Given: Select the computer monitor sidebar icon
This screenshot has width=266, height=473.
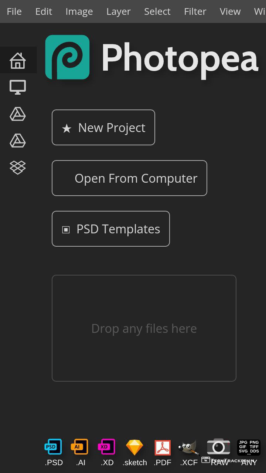Looking at the screenshot, I should coord(18,87).
